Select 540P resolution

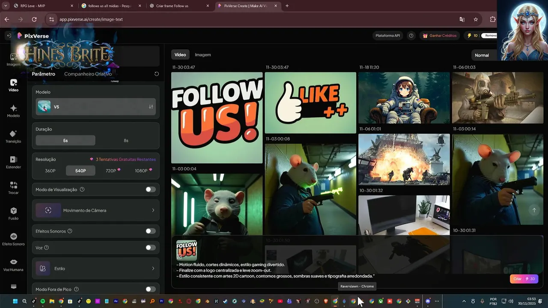(80, 171)
